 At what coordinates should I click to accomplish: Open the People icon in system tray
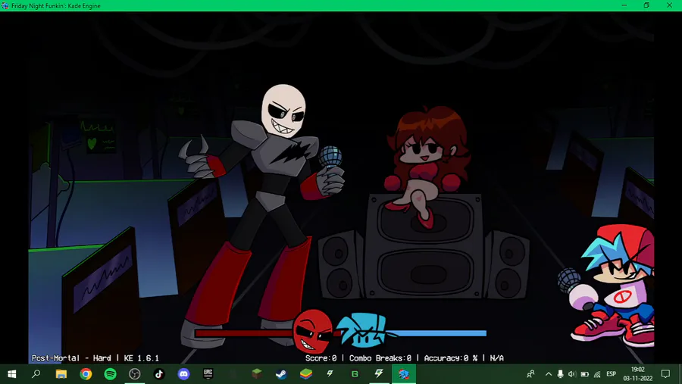[530, 374]
